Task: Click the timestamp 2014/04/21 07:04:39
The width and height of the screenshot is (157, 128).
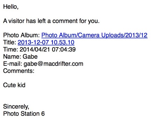Action: [47, 49]
